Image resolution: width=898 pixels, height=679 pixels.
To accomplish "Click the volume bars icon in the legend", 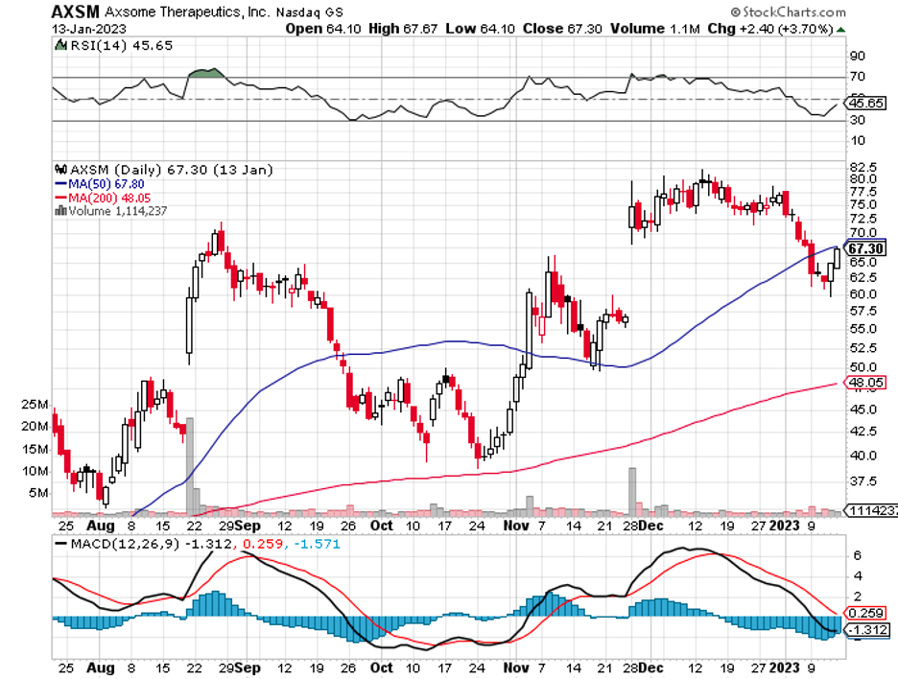I will (x=60, y=211).
